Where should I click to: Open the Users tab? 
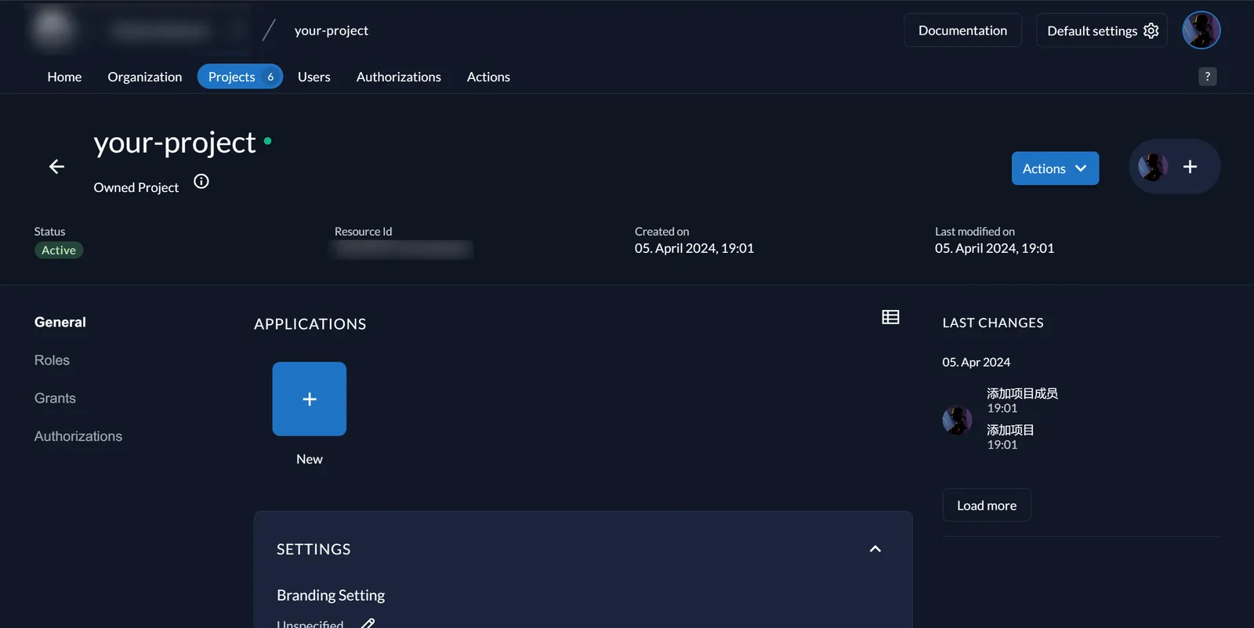[x=314, y=77]
